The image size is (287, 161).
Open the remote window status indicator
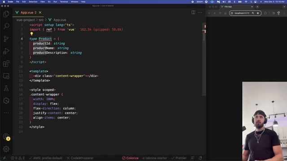tap(4, 158)
